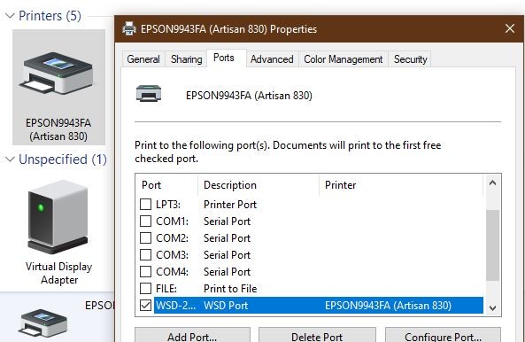Click the Port column header
525x342 pixels.
coord(166,185)
